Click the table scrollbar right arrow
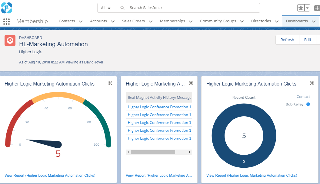Image resolution: width=320 pixels, height=184 pixels. pyautogui.click(x=190, y=152)
